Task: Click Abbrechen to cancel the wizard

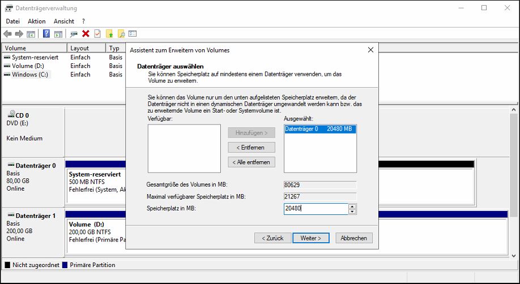Action: click(x=354, y=238)
